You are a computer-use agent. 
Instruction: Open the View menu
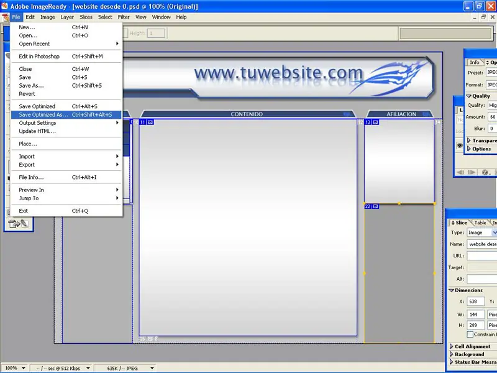pyautogui.click(x=141, y=17)
